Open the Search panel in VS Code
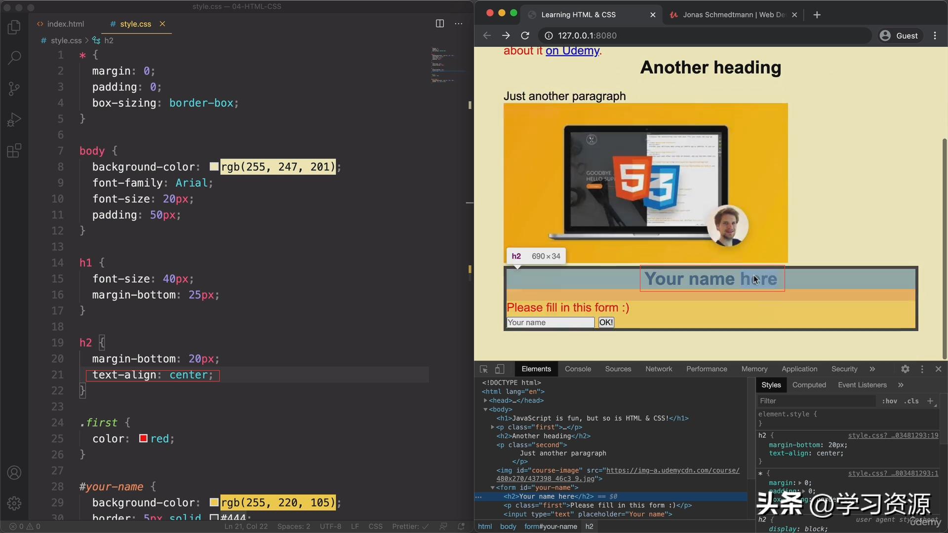The height and width of the screenshot is (533, 948). pyautogui.click(x=14, y=58)
